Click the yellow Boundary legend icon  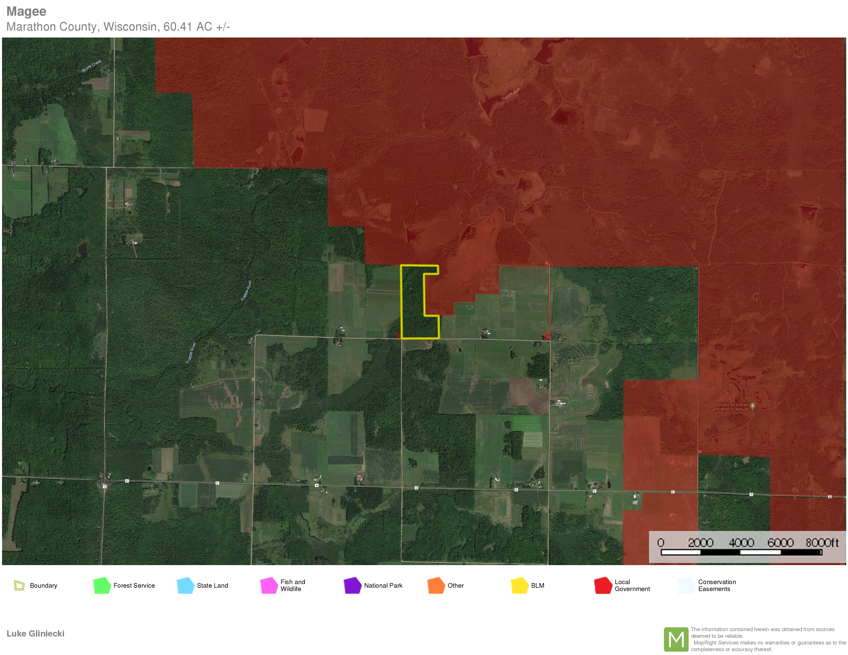[19, 585]
